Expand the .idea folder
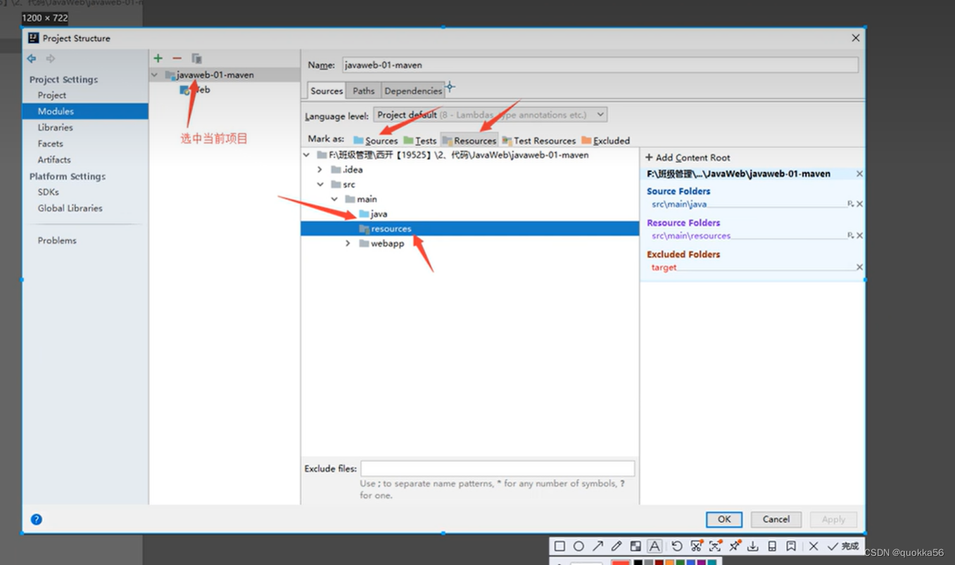Viewport: 955px width, 565px height. pos(320,170)
